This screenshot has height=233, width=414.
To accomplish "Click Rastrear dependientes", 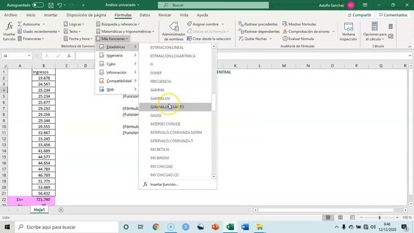I will point(259,32).
